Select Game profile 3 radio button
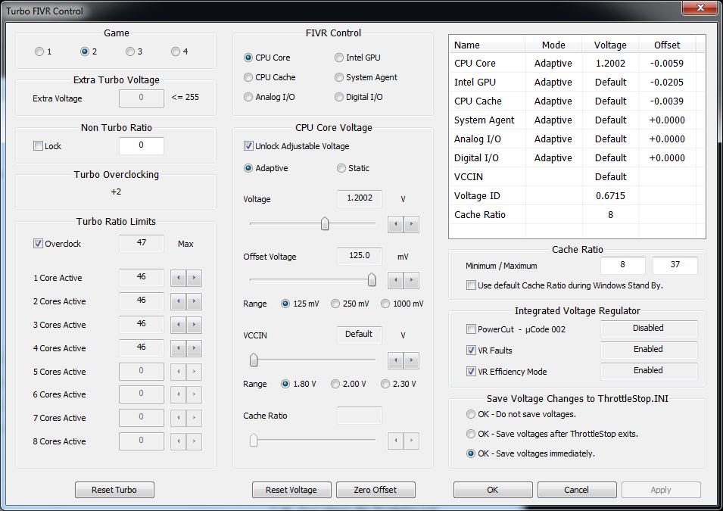This screenshot has width=723, height=511. coord(130,51)
